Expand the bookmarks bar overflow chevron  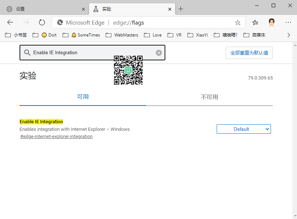click(x=289, y=35)
